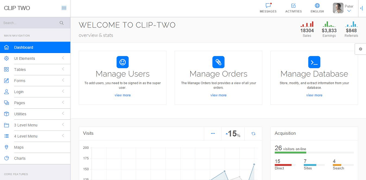Click the English globe icon
366x180 pixels.
pyautogui.click(x=317, y=5)
